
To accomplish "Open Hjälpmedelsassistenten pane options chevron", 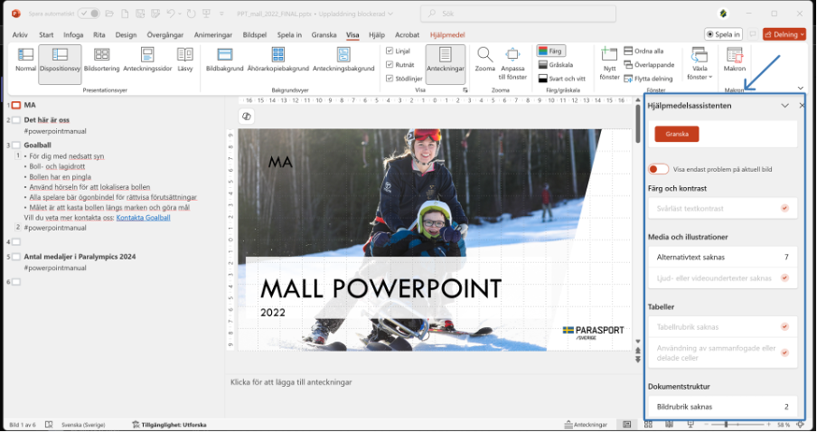I will coord(784,105).
